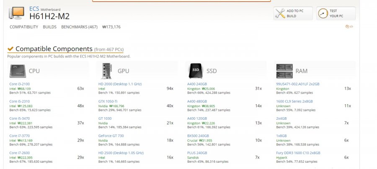
Task: Click the RAM column heading
Action: pos(302,71)
